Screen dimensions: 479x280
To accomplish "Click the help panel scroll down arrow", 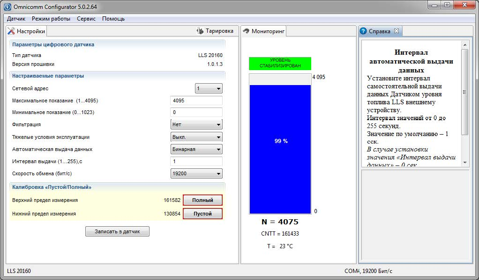I will pos(465,163).
